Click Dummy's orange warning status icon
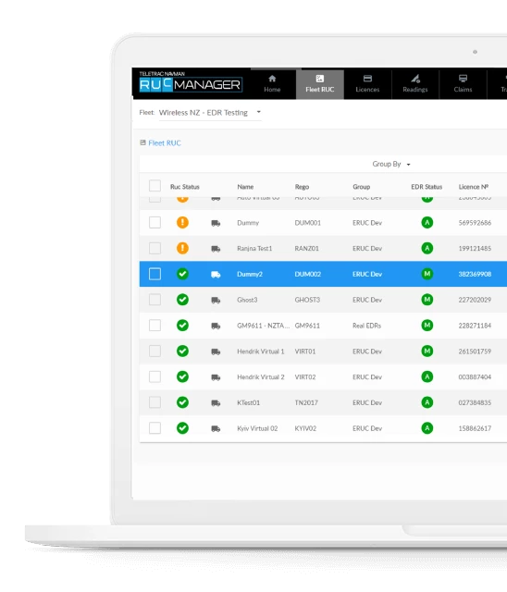 click(x=182, y=222)
